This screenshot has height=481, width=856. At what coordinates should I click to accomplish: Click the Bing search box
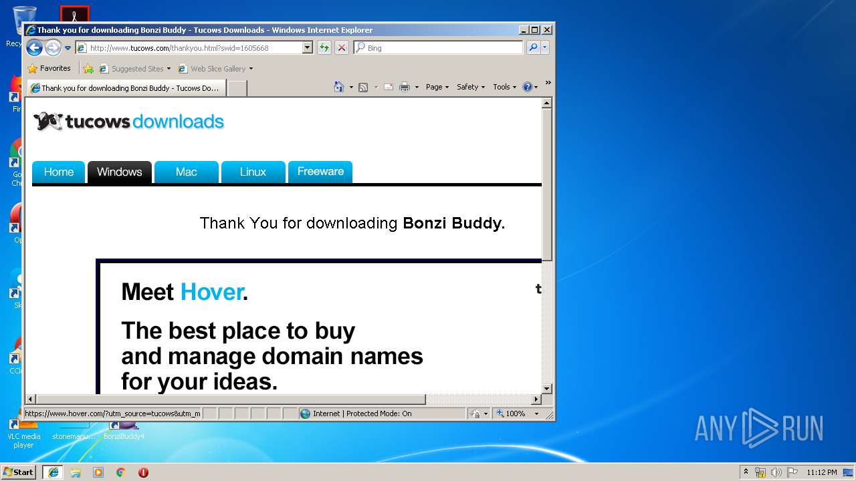(x=439, y=48)
